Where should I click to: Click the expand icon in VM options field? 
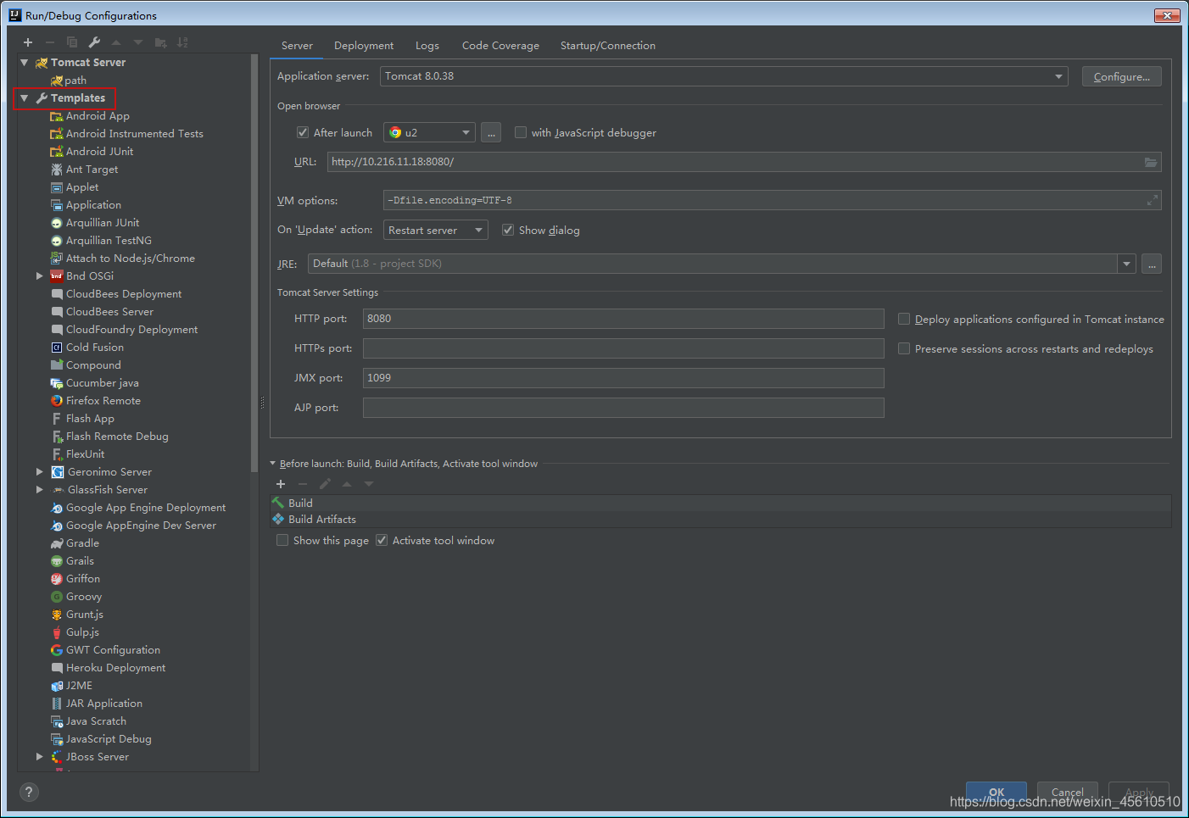pyautogui.click(x=1153, y=200)
